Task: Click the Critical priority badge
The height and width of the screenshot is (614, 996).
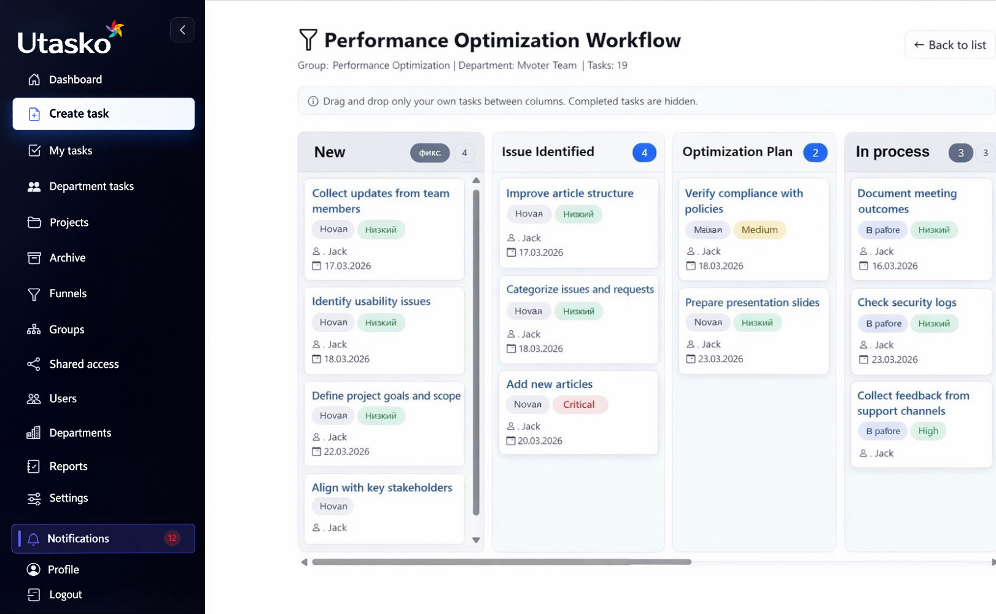Action: click(x=578, y=405)
